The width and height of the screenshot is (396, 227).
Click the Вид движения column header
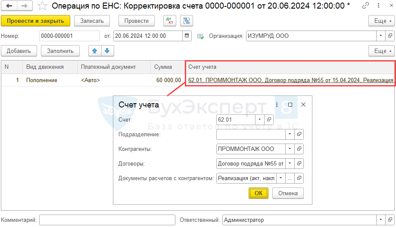click(50, 67)
